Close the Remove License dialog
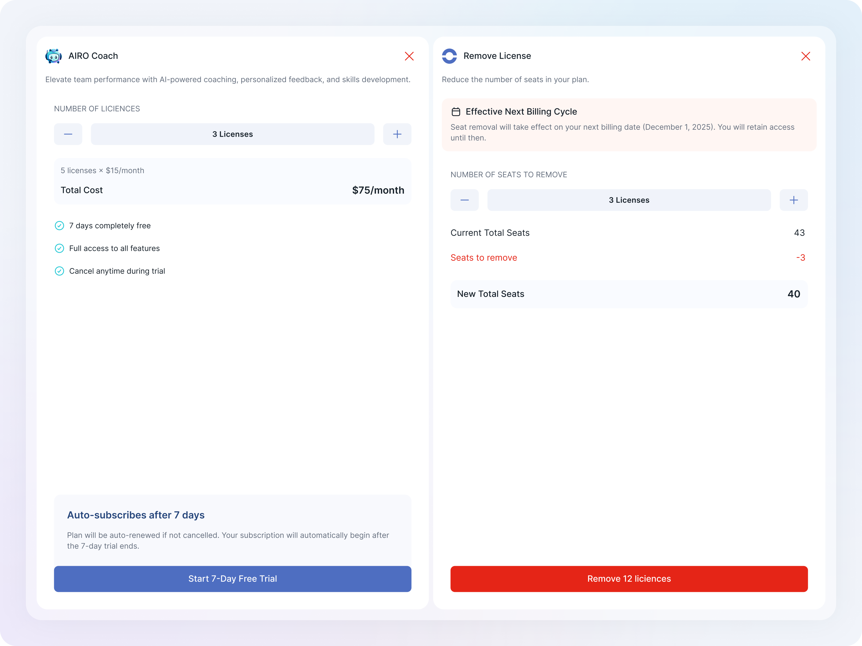 point(805,56)
